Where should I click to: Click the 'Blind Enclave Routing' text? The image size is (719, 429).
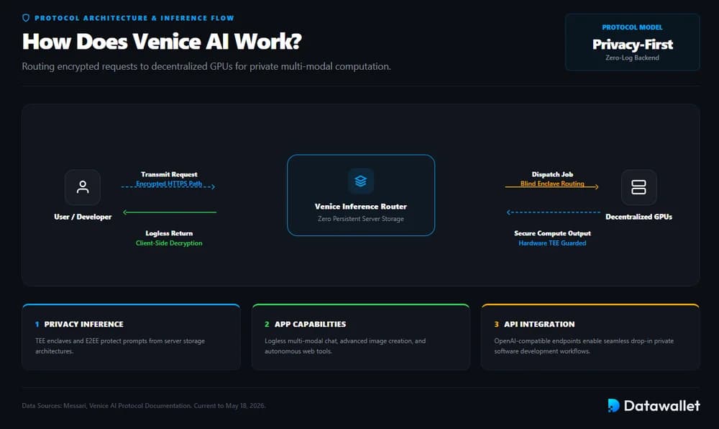(x=552, y=184)
